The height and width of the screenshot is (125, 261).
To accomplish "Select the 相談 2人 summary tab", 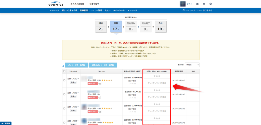I will click(101, 27).
